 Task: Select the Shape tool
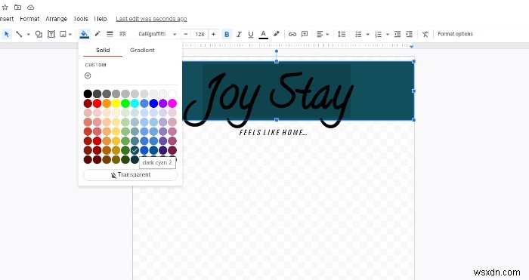tap(39, 34)
